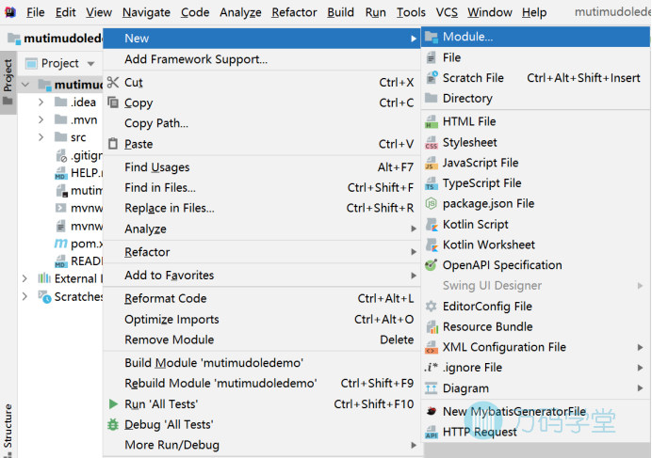Click the XML Configuration File icon

coord(432,347)
